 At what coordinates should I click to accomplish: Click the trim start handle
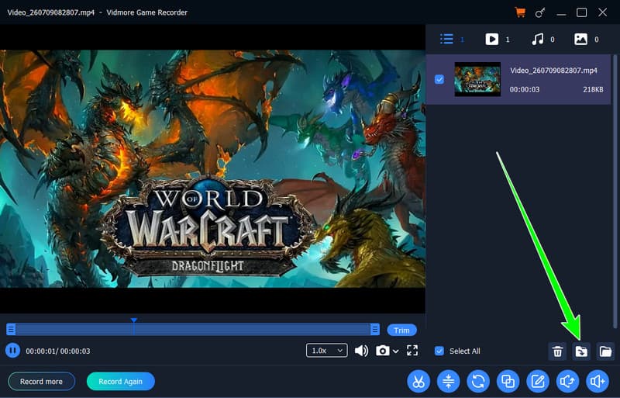click(x=11, y=329)
